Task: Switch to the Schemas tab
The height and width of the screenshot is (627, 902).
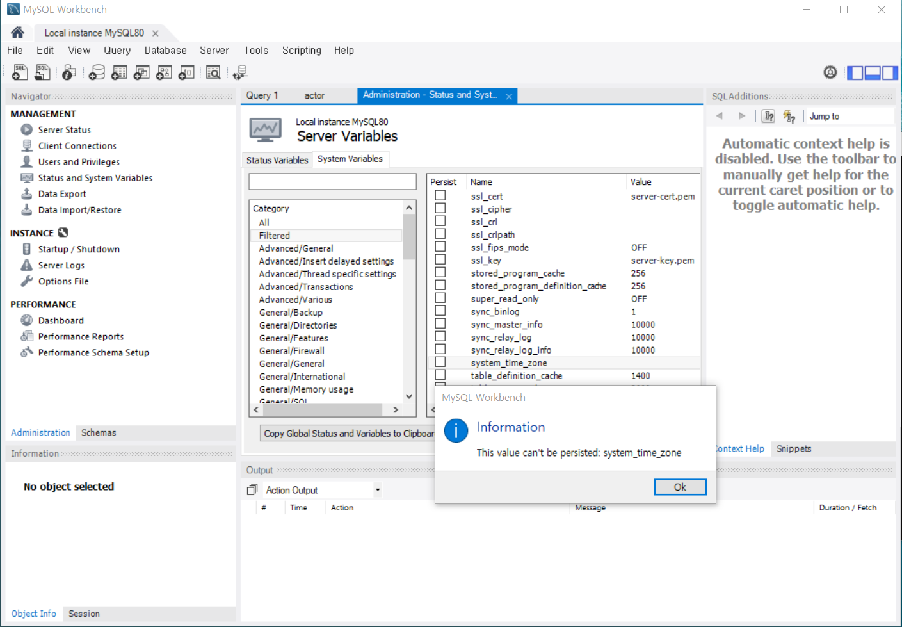Action: click(x=99, y=433)
